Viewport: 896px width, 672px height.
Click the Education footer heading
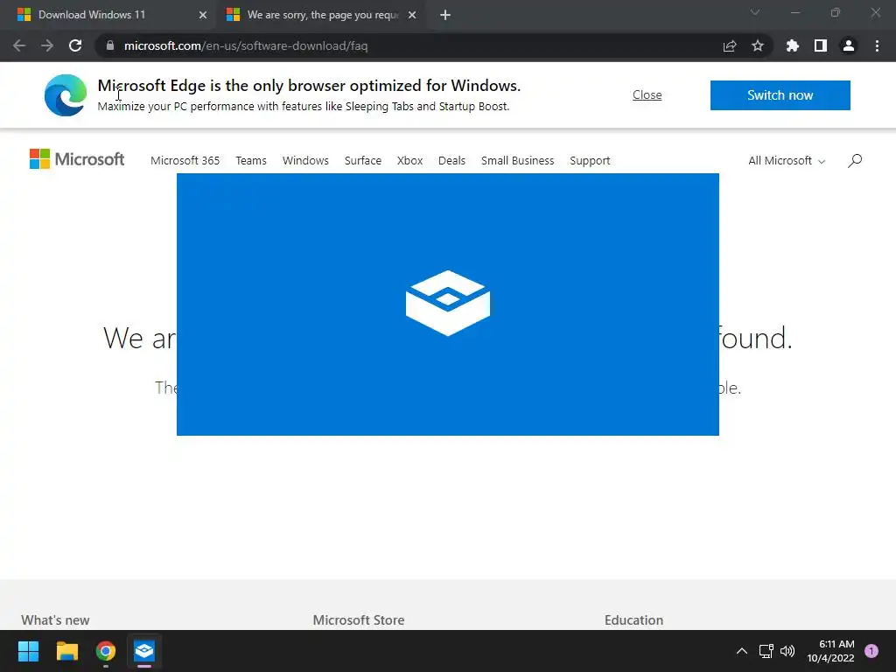click(x=633, y=620)
